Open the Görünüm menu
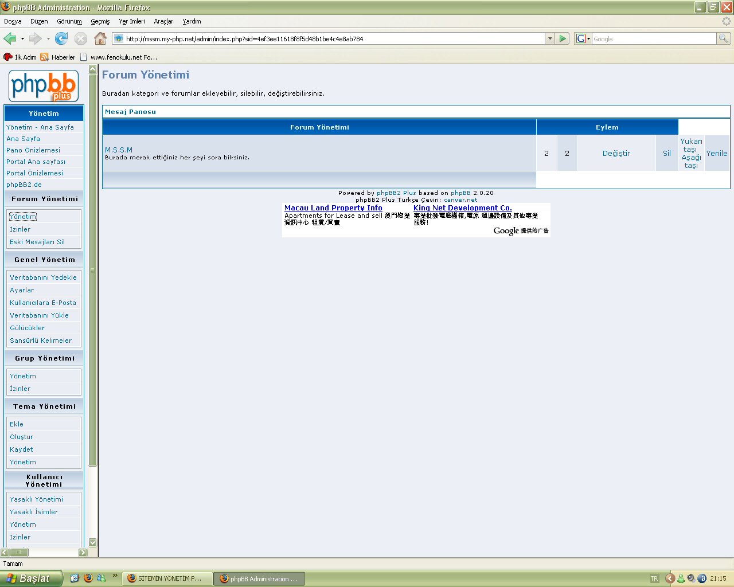This screenshot has height=587, width=734. coord(69,21)
